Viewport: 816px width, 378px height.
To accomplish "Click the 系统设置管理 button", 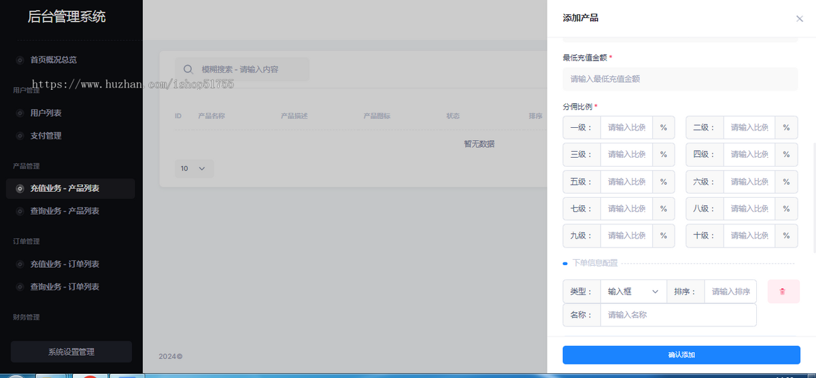I will click(x=71, y=351).
